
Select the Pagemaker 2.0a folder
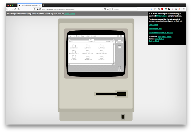pyautogui.click(x=88, y=58)
